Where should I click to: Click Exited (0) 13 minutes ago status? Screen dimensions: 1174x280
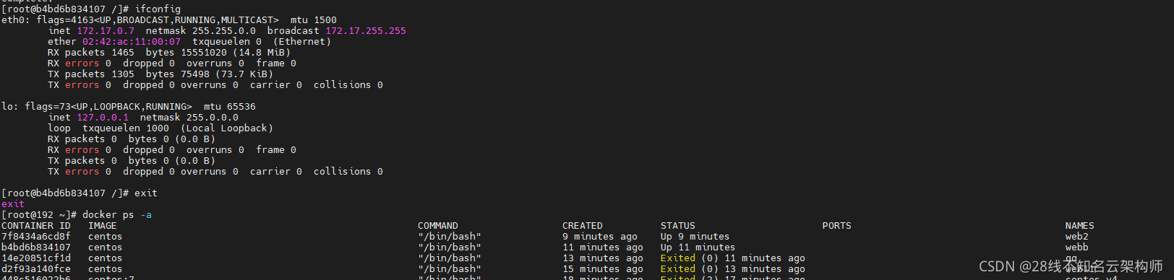[733, 269]
